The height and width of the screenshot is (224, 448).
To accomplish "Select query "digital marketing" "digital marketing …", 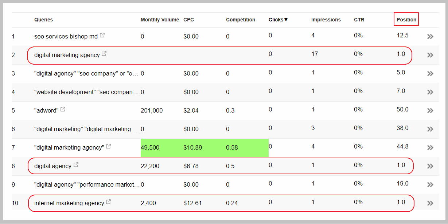I will click(x=87, y=129).
